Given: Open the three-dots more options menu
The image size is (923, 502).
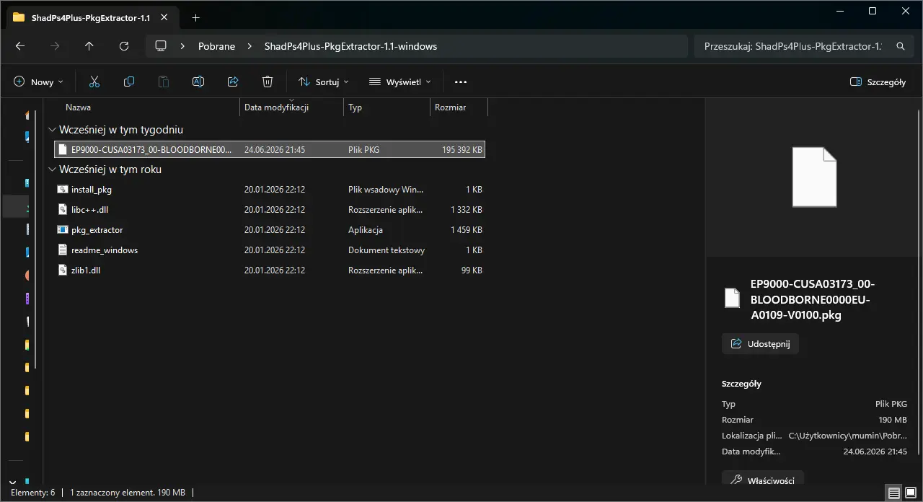Looking at the screenshot, I should tap(461, 82).
